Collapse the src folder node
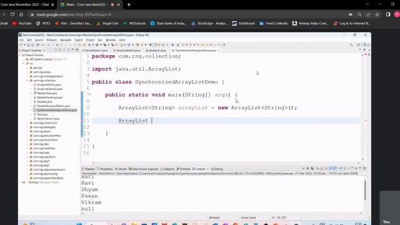 [x=24, y=64]
